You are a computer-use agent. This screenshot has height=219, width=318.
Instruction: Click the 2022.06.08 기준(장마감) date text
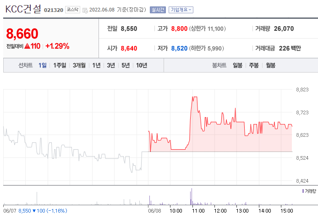(117, 10)
